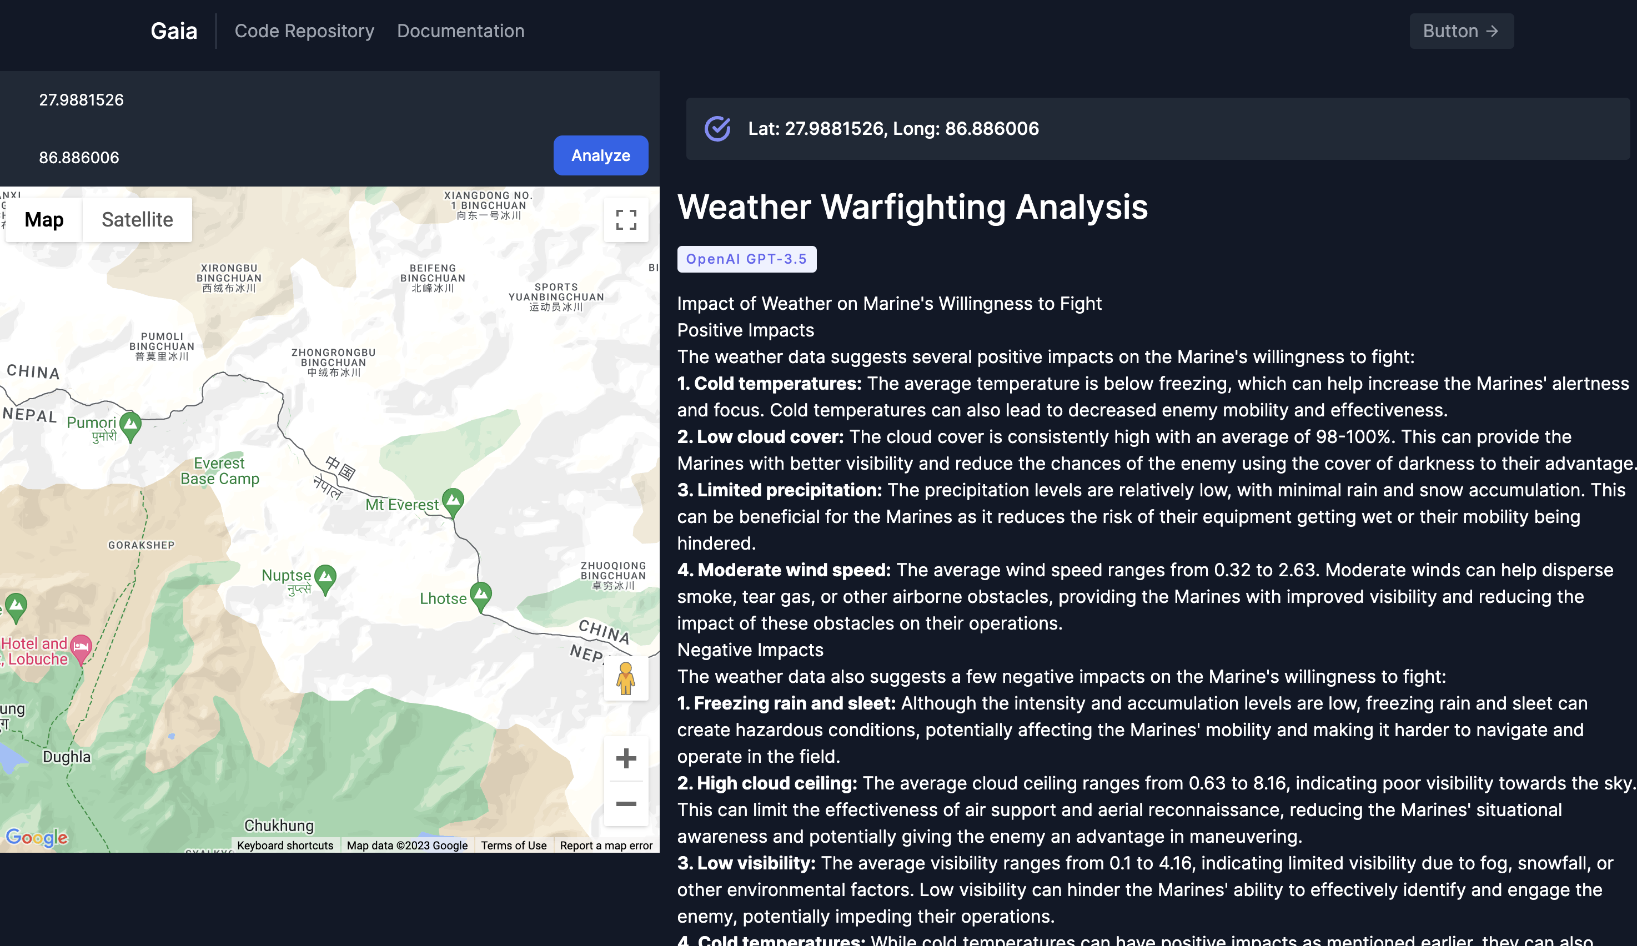Click the Terms of Use link
This screenshot has height=946, width=1637.
pos(513,845)
